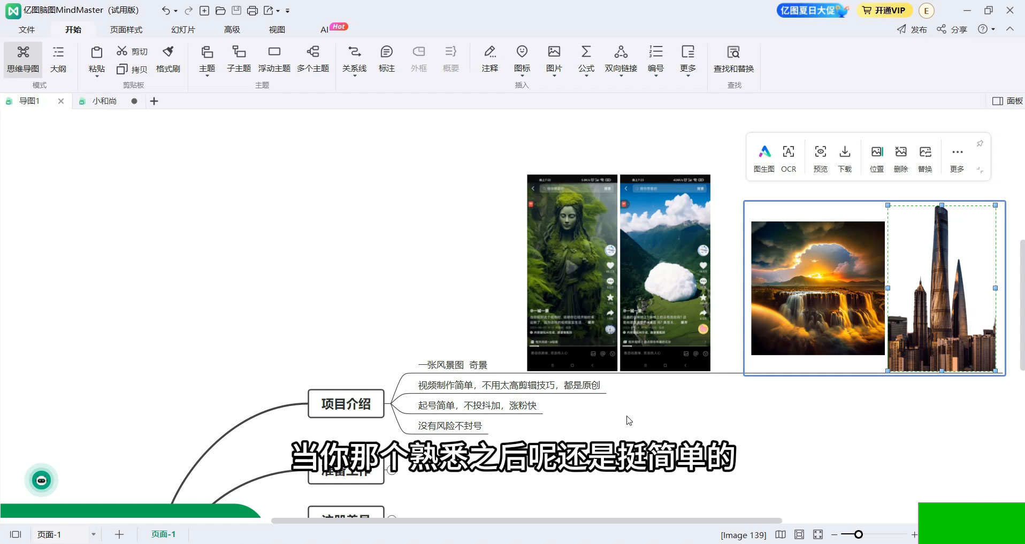The width and height of the screenshot is (1025, 544).
Task: Add a 关系线 relationship line
Action: [x=354, y=58]
